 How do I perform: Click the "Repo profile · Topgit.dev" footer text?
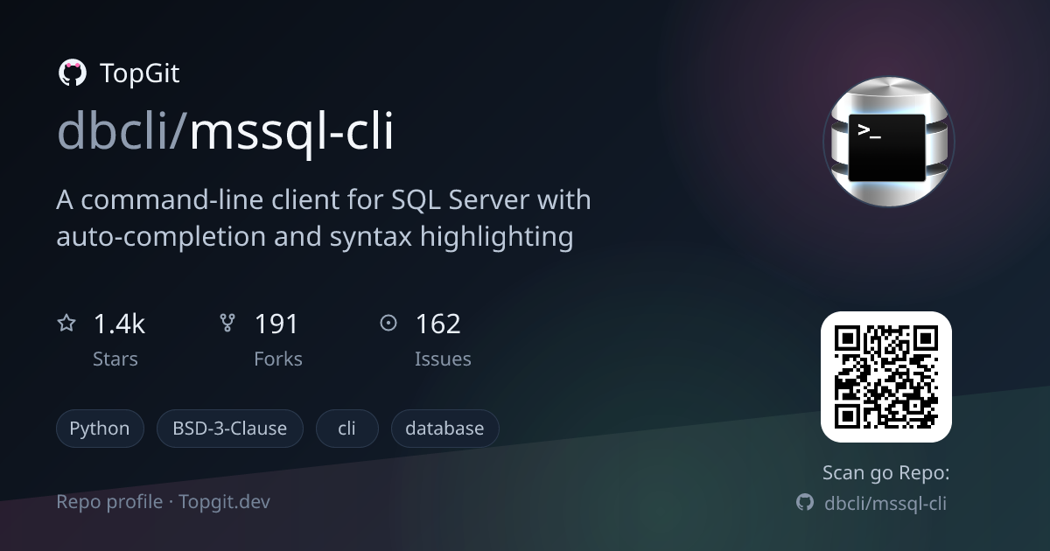[x=164, y=502]
